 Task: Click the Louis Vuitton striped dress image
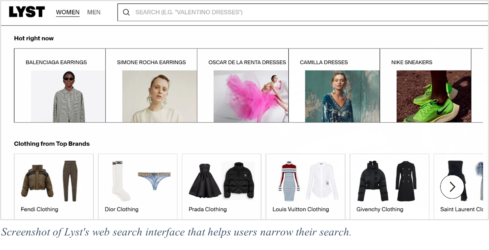click(x=289, y=181)
